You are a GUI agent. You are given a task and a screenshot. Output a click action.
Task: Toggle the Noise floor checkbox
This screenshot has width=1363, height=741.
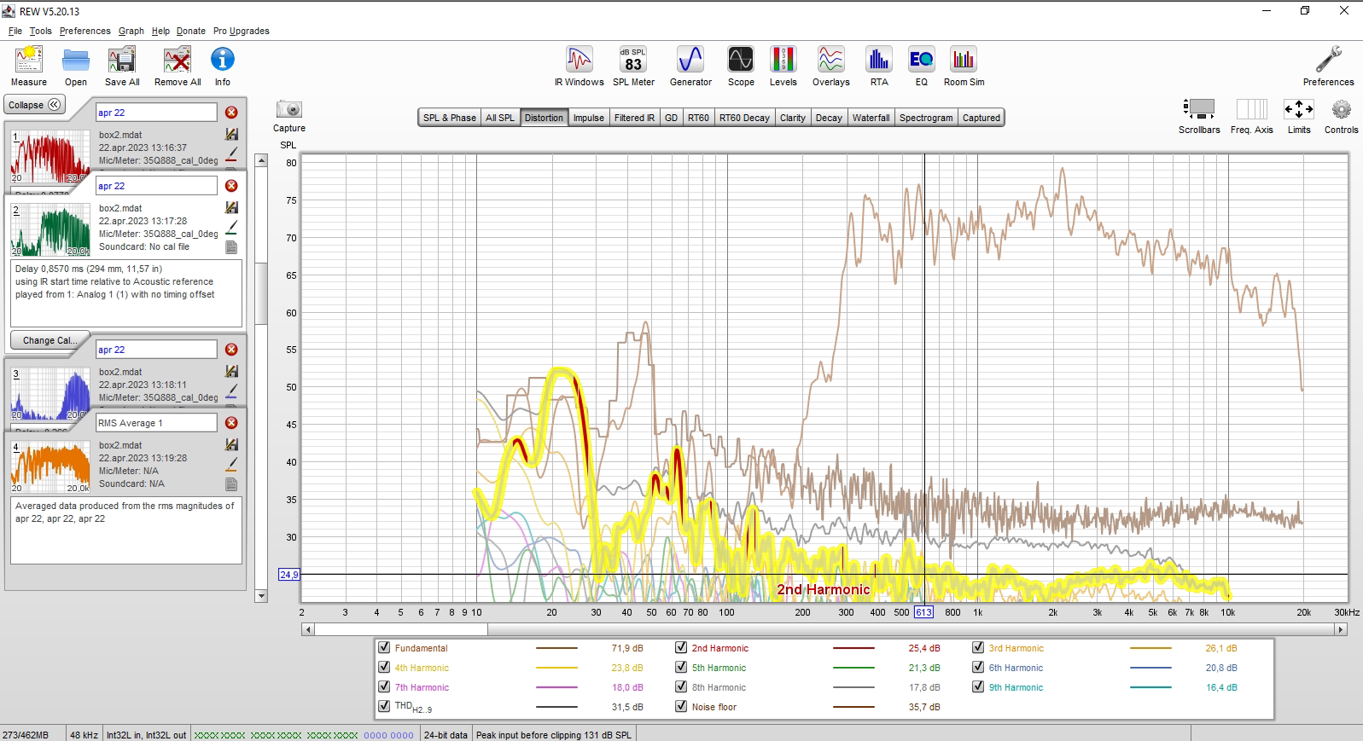point(681,707)
